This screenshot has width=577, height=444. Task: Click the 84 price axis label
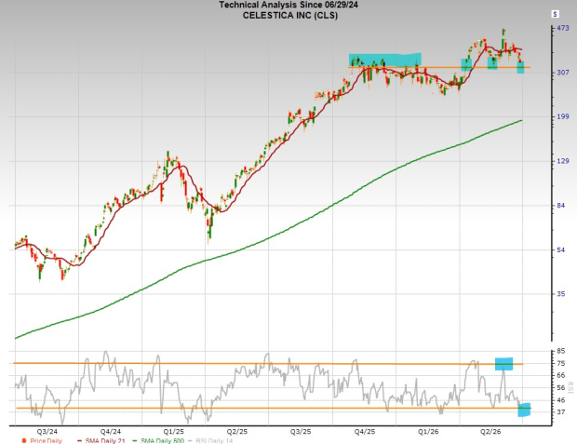(x=561, y=206)
